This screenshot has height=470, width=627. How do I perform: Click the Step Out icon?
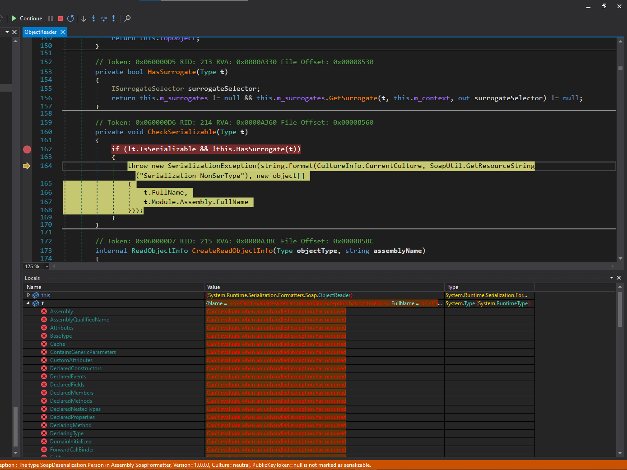tap(113, 19)
